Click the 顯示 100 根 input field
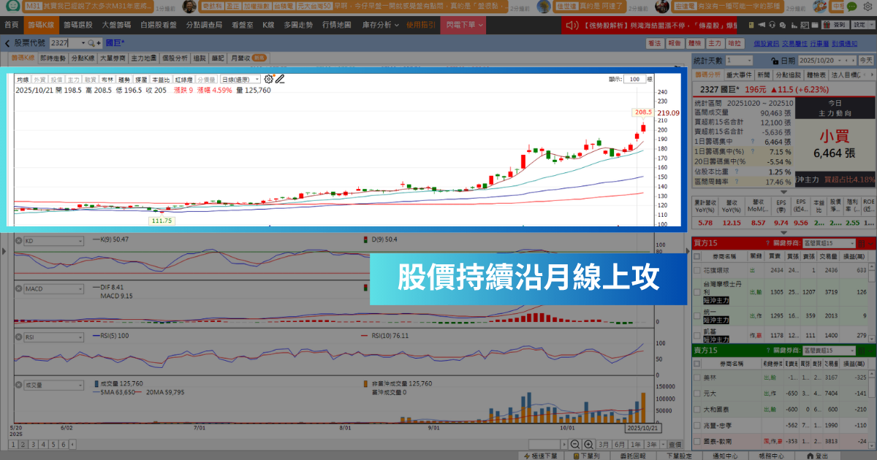This screenshot has height=460, width=877. [x=635, y=79]
